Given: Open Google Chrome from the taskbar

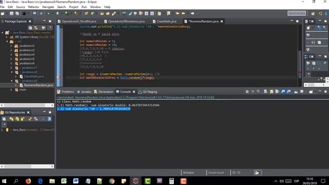Looking at the screenshot, I should pos(112,181).
